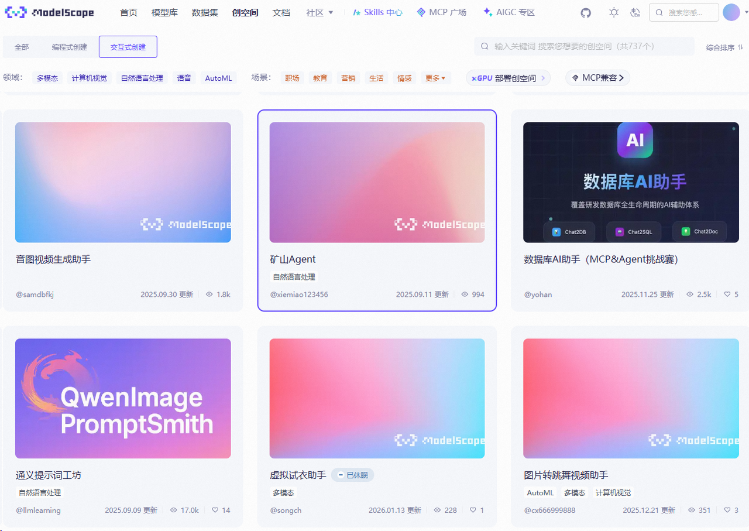Click the magnifier in the top search box
The image size is (749, 531).
point(659,12)
